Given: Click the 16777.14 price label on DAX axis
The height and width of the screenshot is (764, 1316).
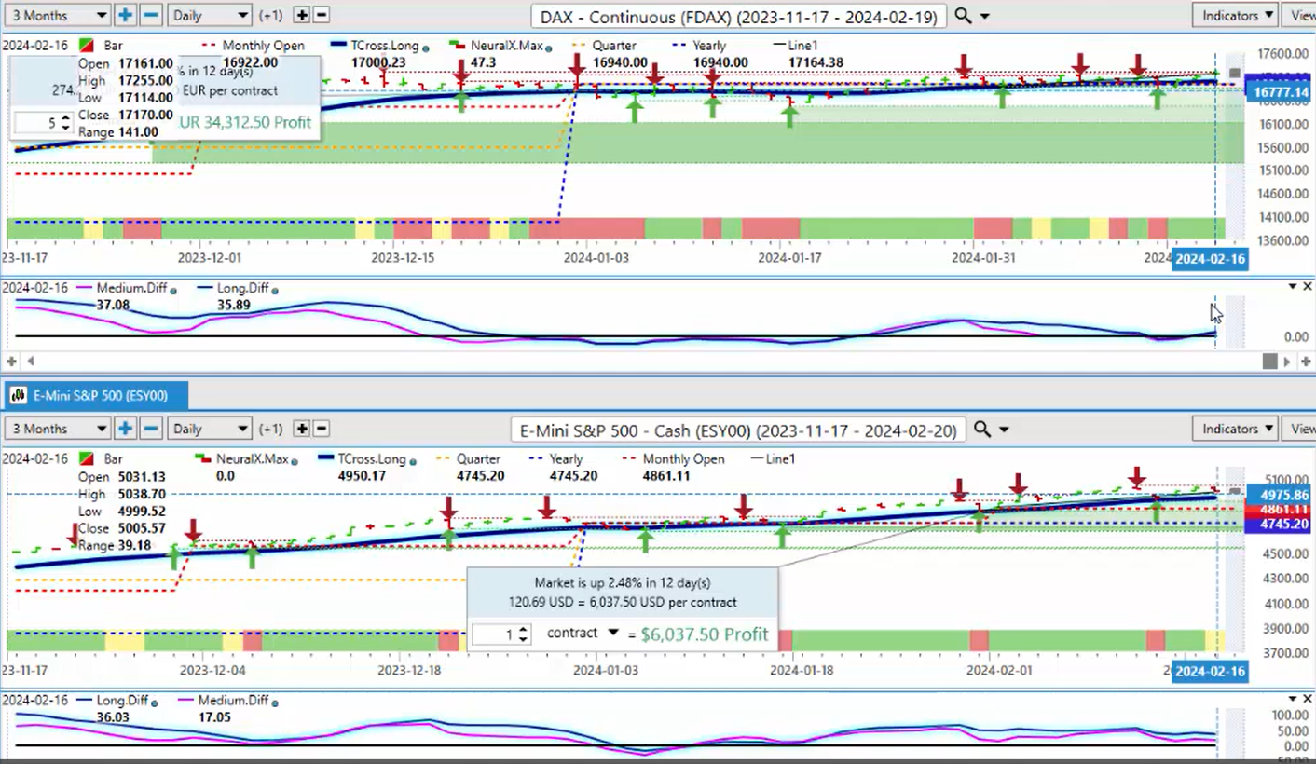Looking at the screenshot, I should [x=1282, y=93].
